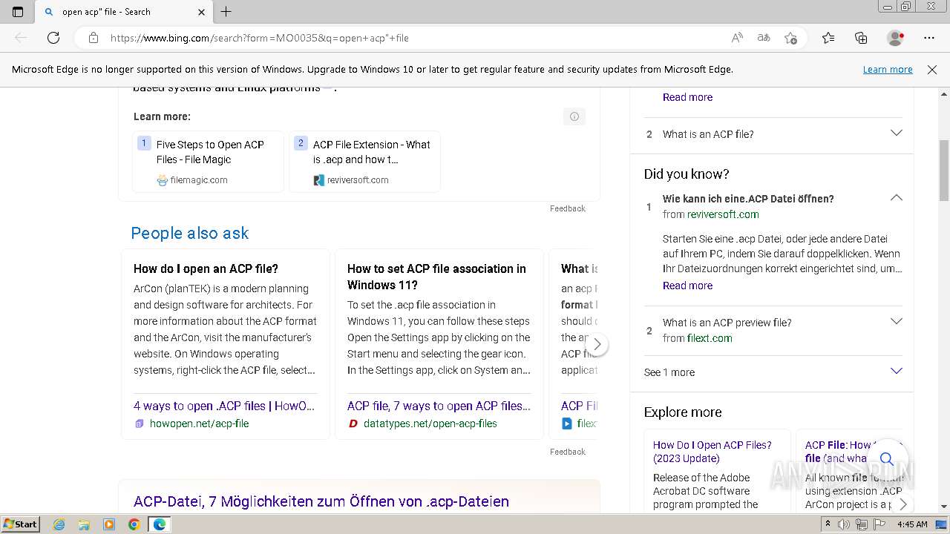Open File Explorer from taskbar
Viewport: 950px width, 534px height.
tap(84, 524)
